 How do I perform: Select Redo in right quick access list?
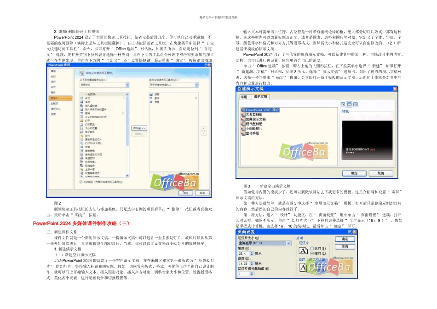pyautogui.click(x=155, y=102)
